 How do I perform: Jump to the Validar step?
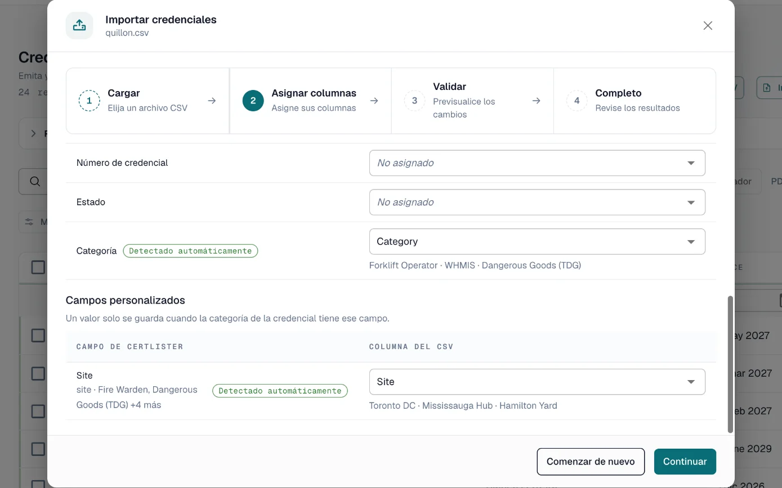472,101
